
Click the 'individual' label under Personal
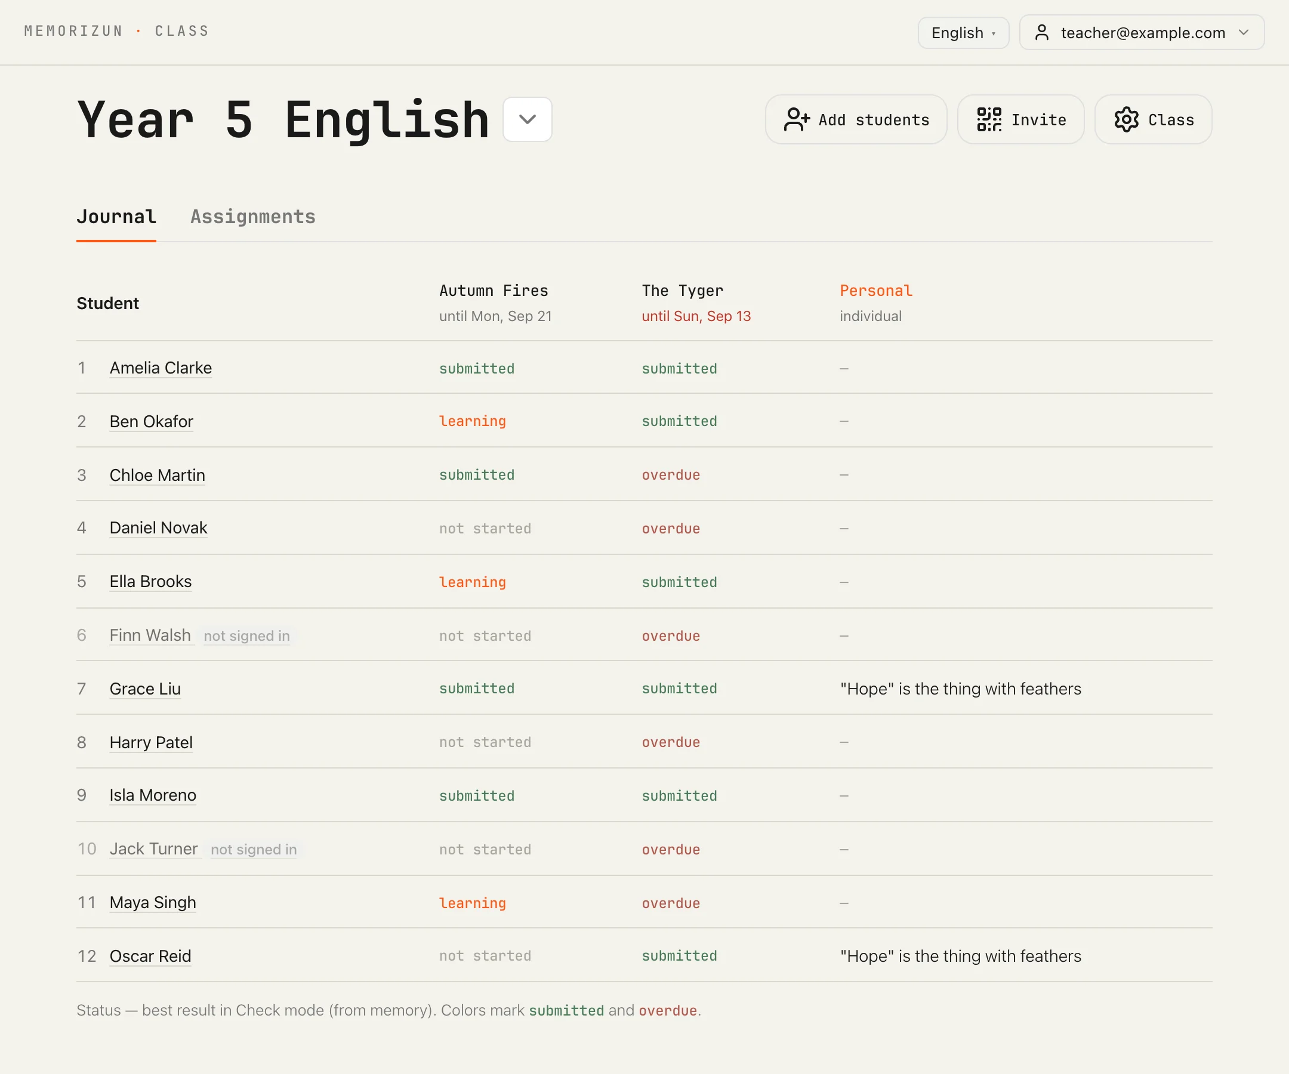[x=871, y=316]
